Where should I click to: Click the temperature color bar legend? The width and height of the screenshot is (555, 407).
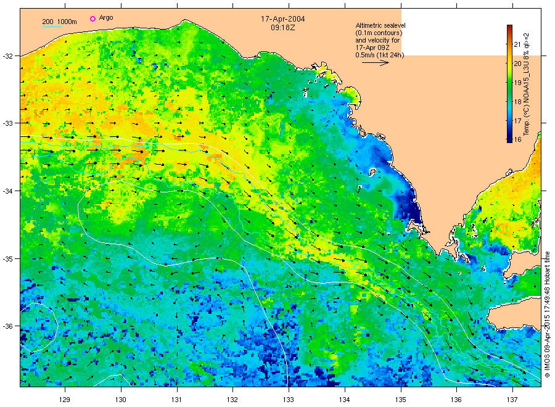(x=509, y=83)
